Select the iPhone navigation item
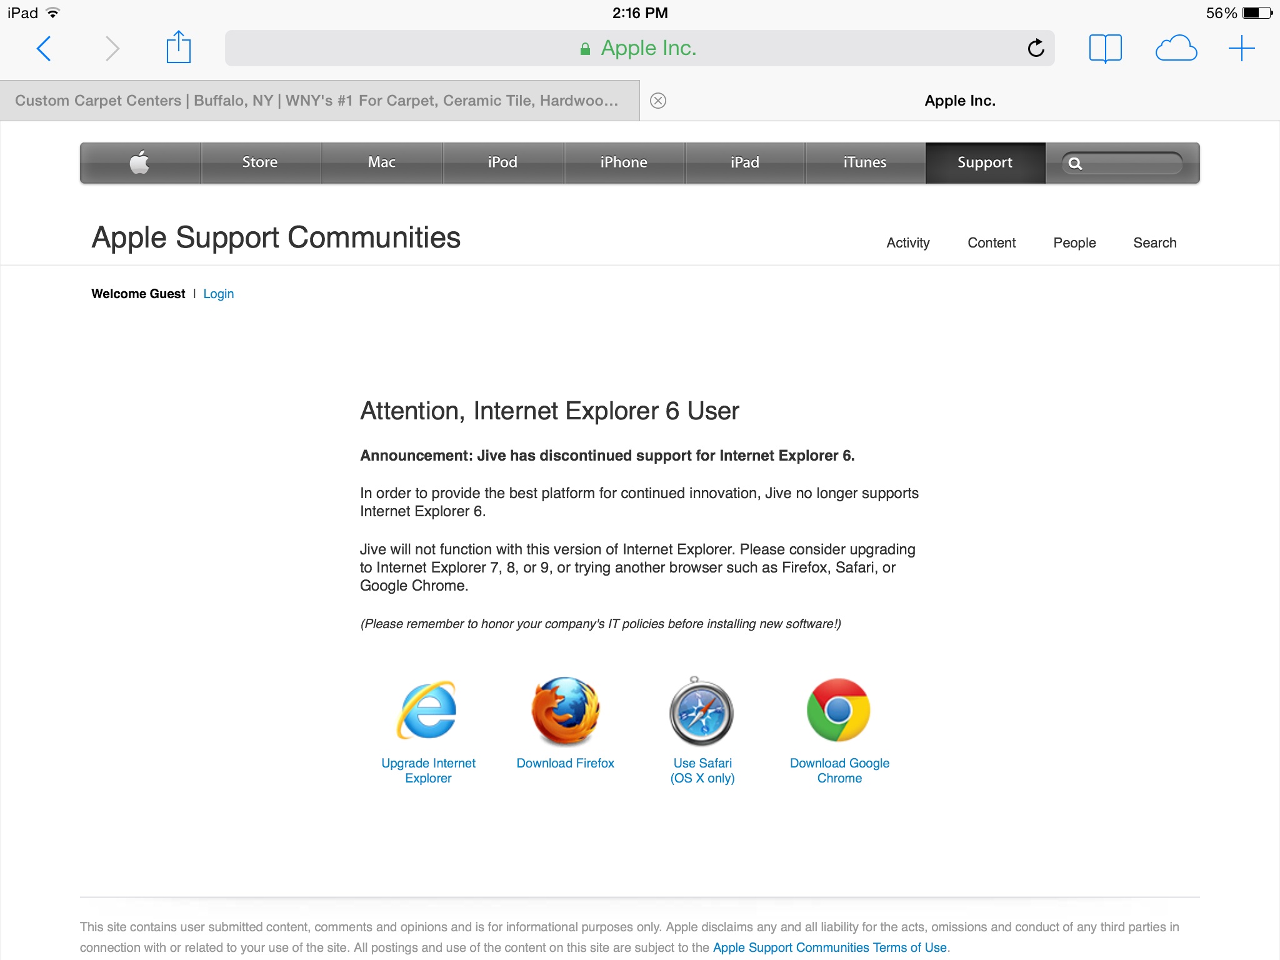 pos(624,162)
